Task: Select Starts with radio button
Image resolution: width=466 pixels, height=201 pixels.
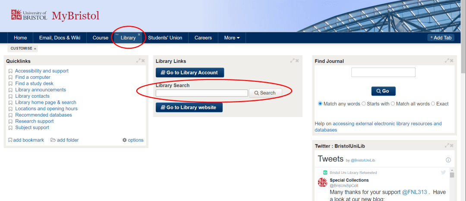Action: click(x=363, y=104)
